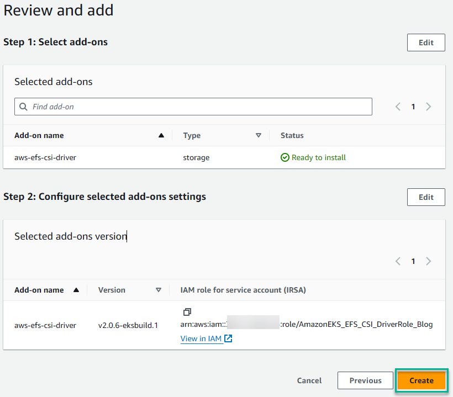
Task: Click the Previous button
Action: click(x=365, y=380)
